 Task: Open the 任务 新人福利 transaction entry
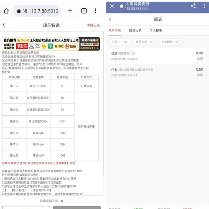tap(157, 72)
